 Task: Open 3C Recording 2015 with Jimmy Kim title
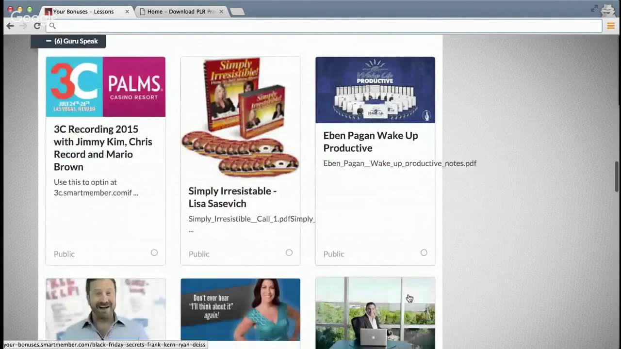[103, 148]
